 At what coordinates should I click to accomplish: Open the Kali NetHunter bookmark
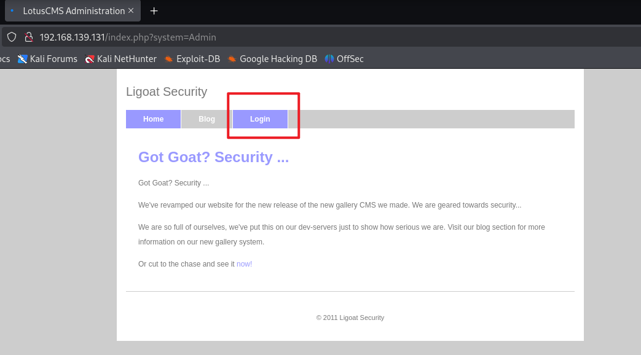tap(120, 59)
